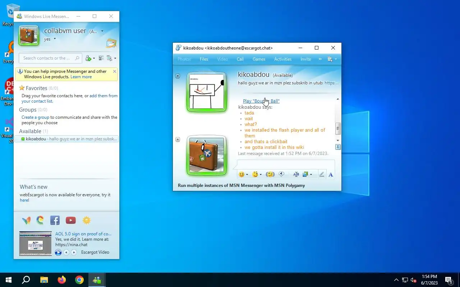
Task: Click Invite in chat toolbar
Action: click(x=306, y=59)
